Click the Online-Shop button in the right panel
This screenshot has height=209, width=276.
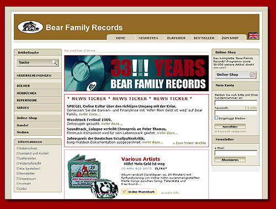tap(236, 75)
